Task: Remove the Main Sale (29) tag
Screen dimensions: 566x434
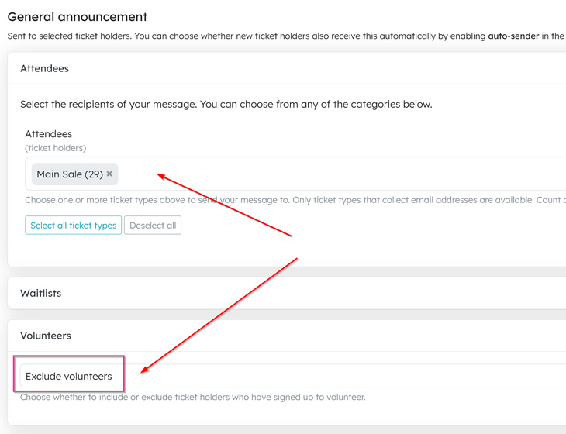Action: tap(109, 174)
